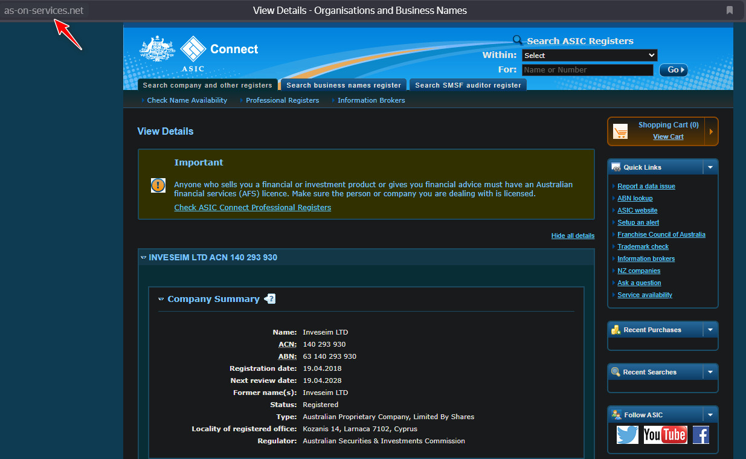Screen dimensions: 746x459
Task: Open Setup an alert quick link
Action: (x=638, y=222)
